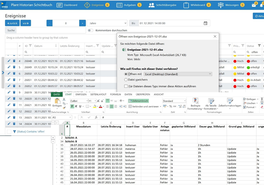Switch to EINFÜGEN ribbon tab
Screen dimensions: 264x185
tap(81, 95)
